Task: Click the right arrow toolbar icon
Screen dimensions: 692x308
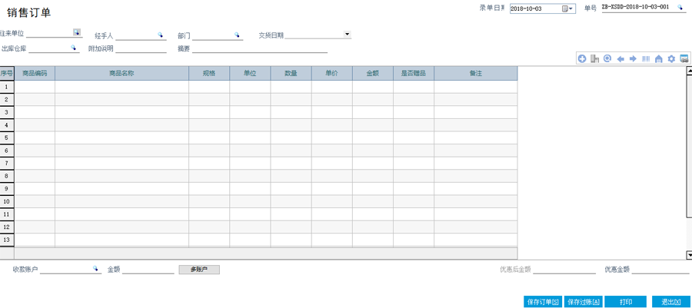Action: pos(633,58)
